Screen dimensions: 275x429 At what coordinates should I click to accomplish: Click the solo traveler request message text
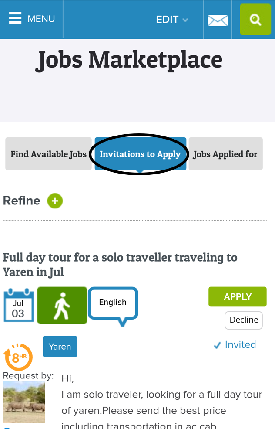161,402
